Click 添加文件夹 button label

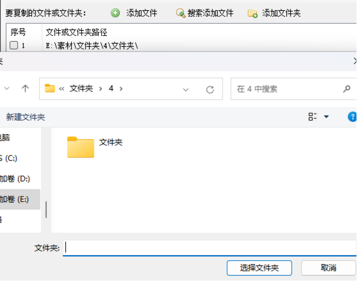click(x=281, y=13)
